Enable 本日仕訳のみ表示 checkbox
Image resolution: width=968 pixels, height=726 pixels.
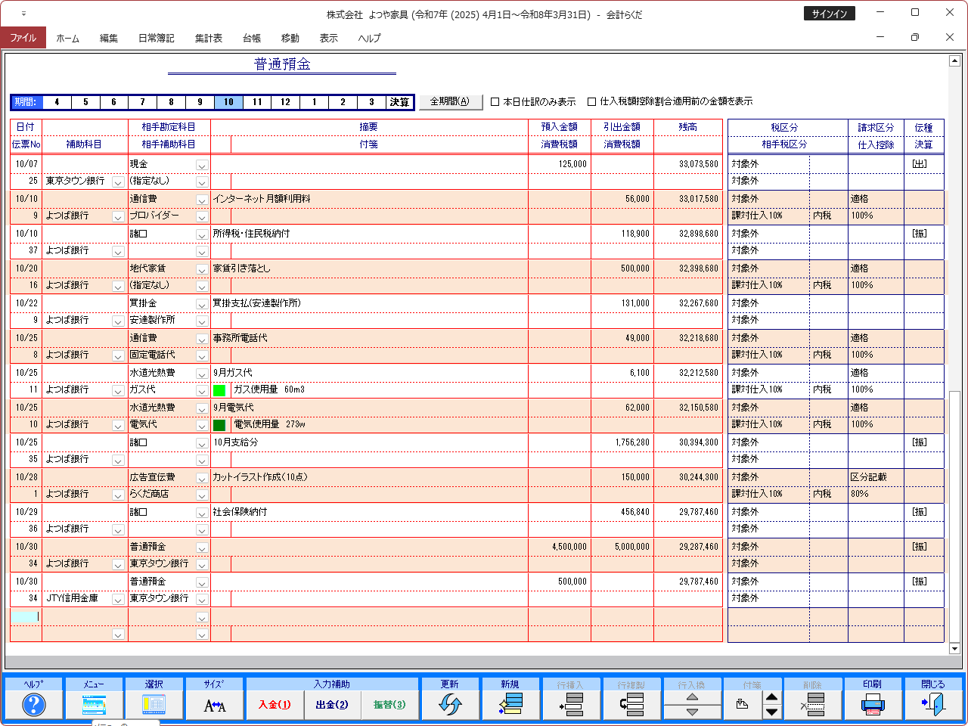click(x=495, y=102)
